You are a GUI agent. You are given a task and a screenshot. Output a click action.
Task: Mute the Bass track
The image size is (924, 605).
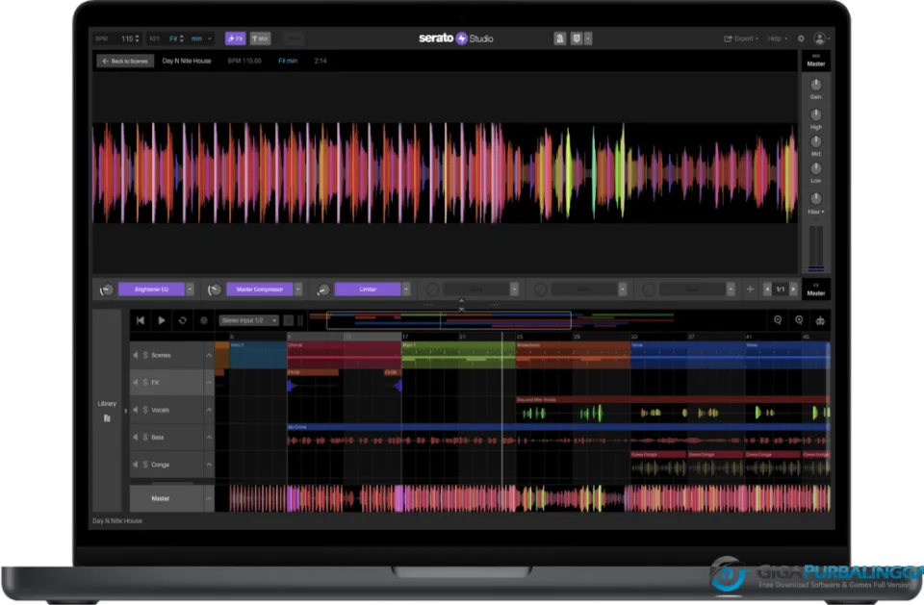tap(136, 437)
